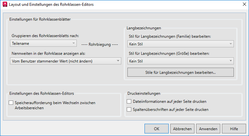249x136 pixels.
Task: Expand the Nennweiten display dropdown
Action: (x=65, y=61)
